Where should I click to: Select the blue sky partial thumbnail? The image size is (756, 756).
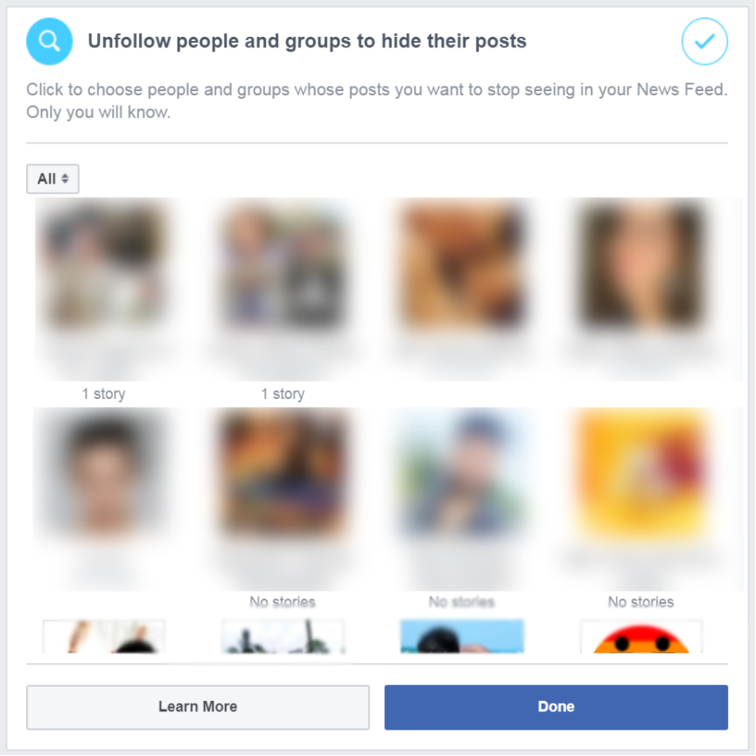click(x=462, y=636)
